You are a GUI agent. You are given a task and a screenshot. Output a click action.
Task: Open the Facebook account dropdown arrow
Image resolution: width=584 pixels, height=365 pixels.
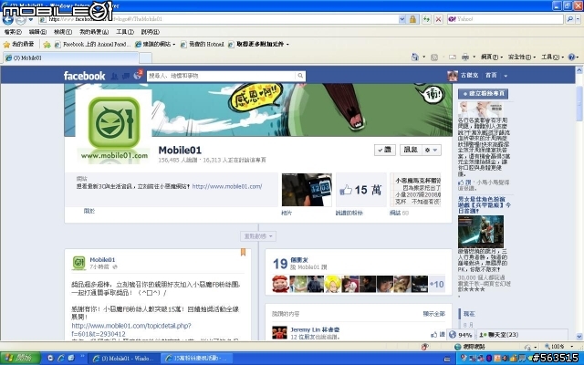[x=506, y=76]
